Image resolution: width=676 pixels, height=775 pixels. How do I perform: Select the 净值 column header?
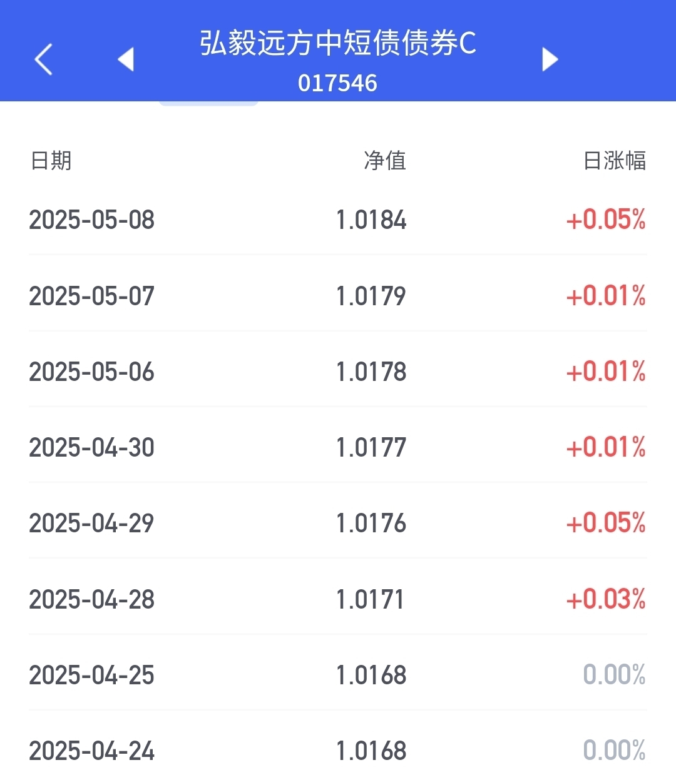pos(385,161)
